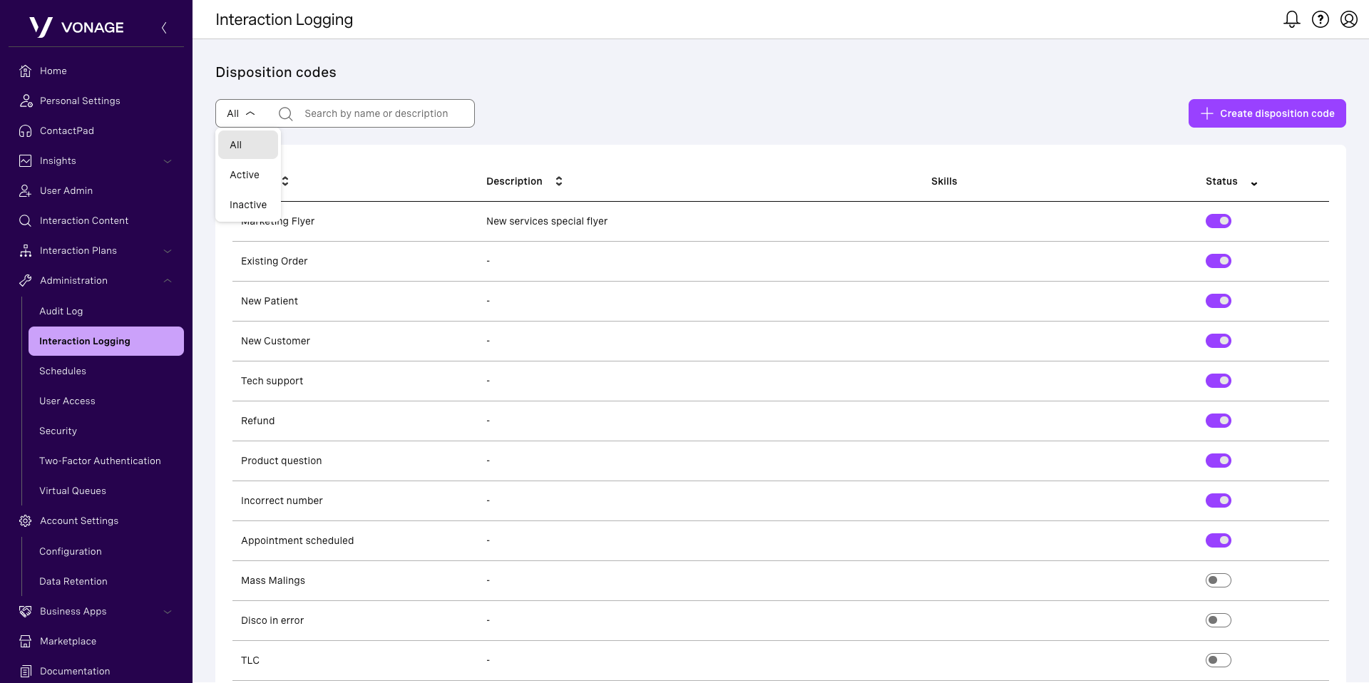Click the Account Settings gear icon
Image resolution: width=1369 pixels, height=683 pixels.
(x=26, y=520)
